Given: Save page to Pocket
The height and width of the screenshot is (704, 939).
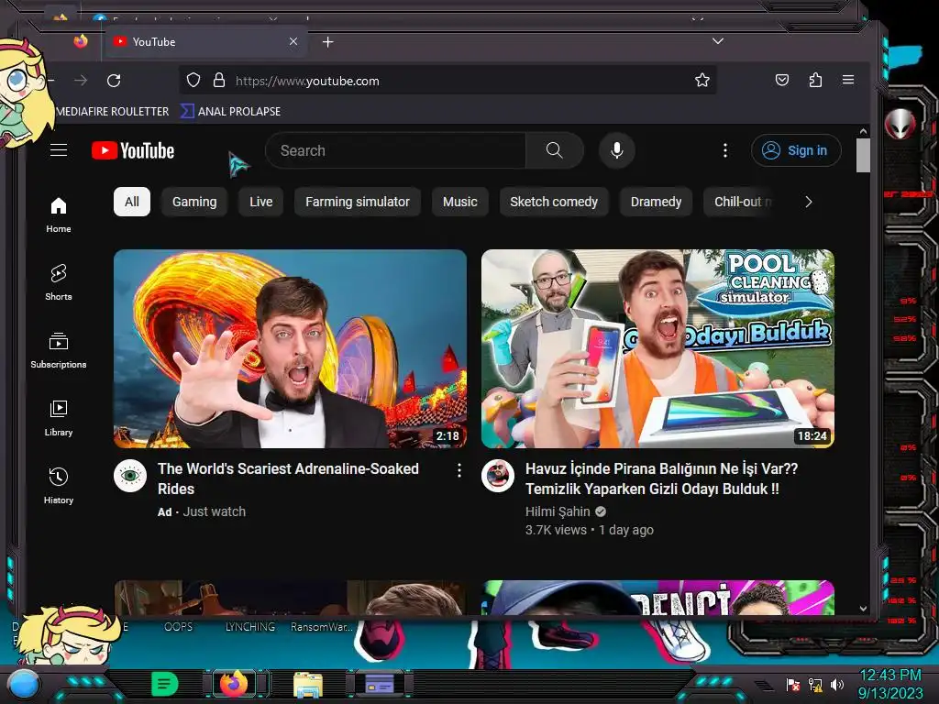Looking at the screenshot, I should [x=782, y=81].
